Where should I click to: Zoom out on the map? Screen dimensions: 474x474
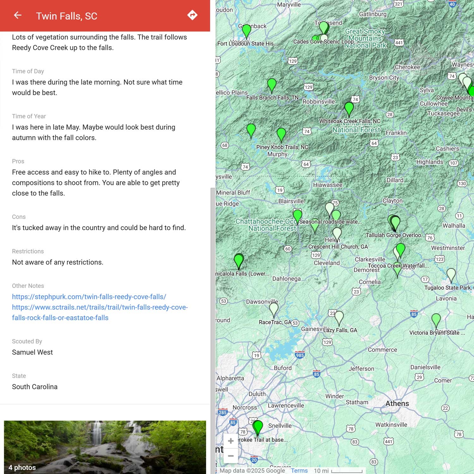(x=231, y=456)
